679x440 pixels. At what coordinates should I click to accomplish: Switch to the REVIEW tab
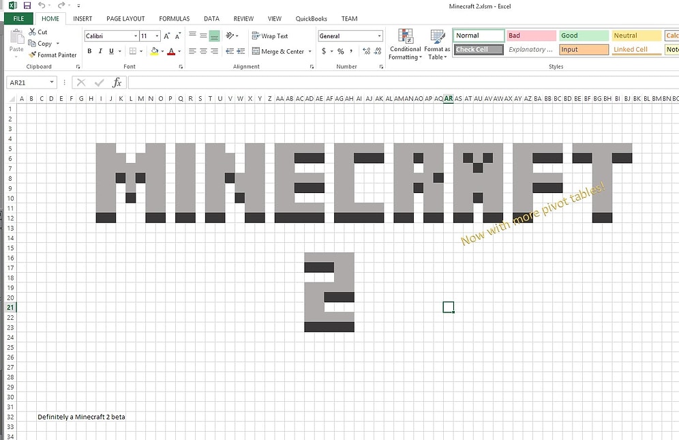pos(243,18)
